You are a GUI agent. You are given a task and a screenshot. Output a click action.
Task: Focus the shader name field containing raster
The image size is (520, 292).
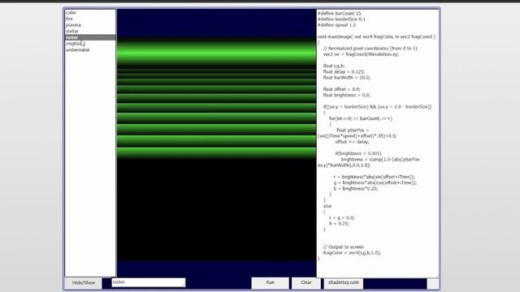[148, 282]
